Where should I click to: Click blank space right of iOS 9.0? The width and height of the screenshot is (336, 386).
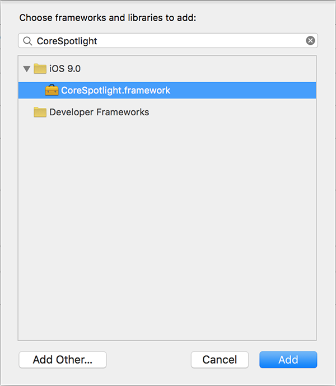[x=196, y=69]
